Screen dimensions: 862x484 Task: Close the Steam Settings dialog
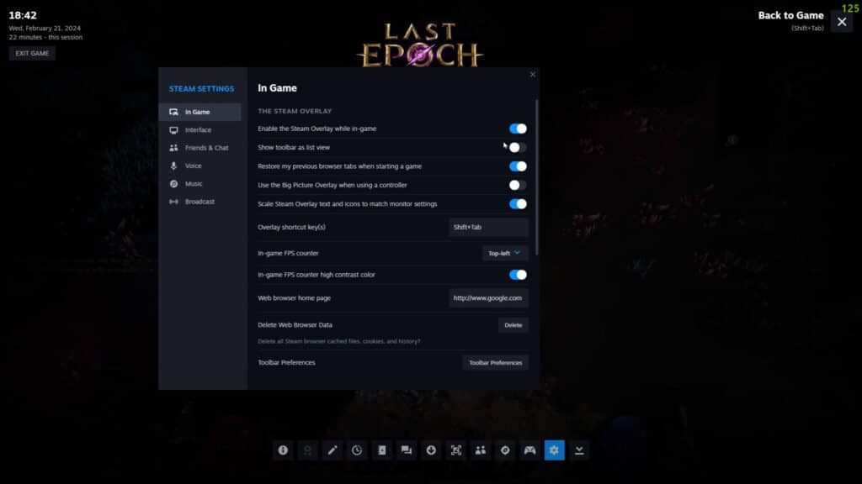click(532, 75)
